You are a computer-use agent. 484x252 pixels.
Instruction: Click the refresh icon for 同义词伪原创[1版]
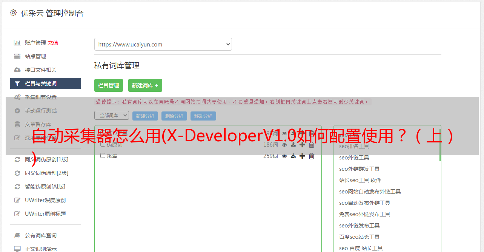pos(17,159)
